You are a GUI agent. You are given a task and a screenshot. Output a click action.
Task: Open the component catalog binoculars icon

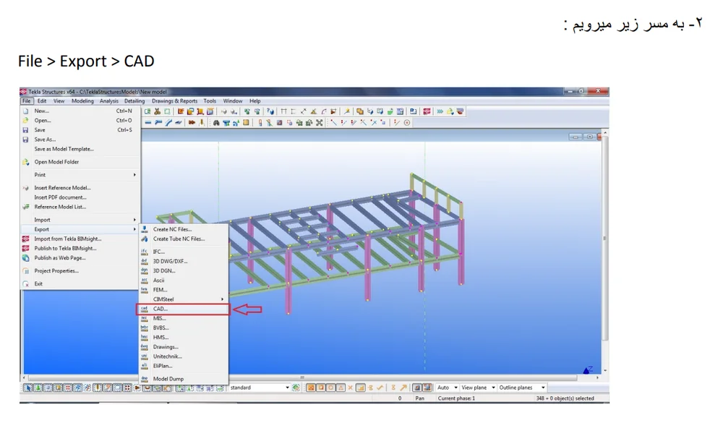click(216, 123)
